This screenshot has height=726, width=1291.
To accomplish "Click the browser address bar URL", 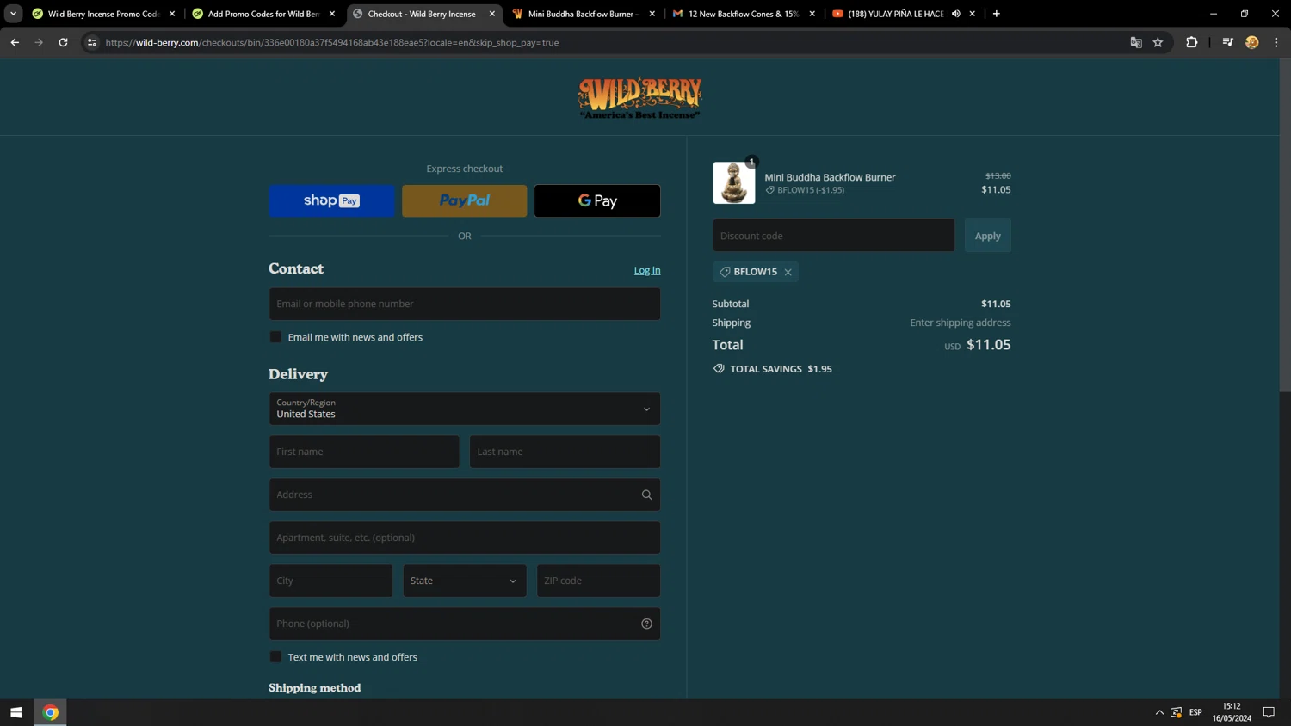I will tap(332, 42).
